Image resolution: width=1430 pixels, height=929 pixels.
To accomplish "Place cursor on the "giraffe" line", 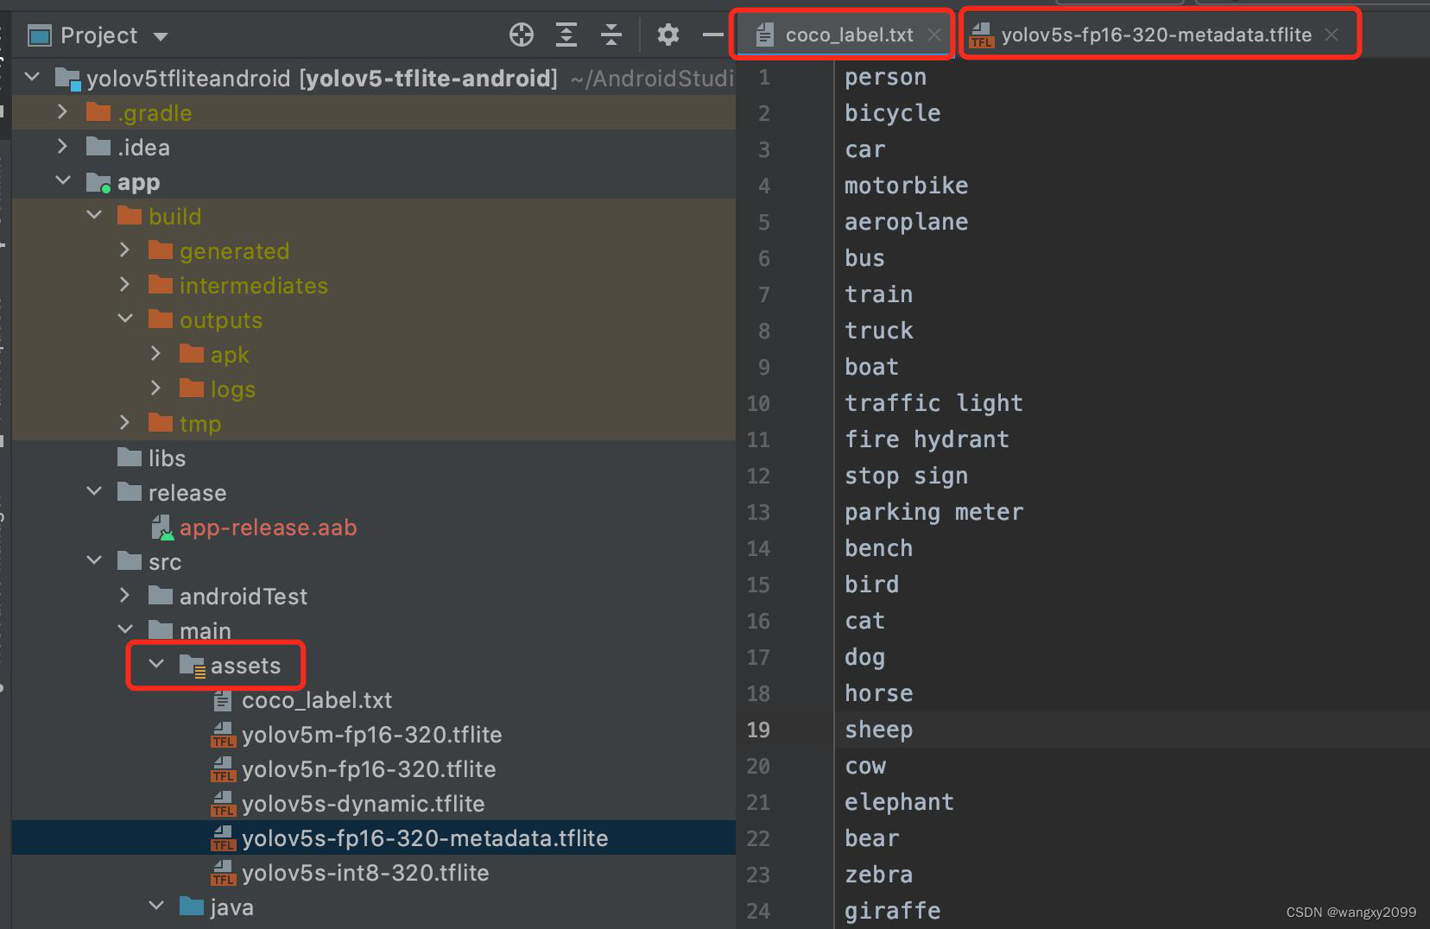I will [x=892, y=911].
